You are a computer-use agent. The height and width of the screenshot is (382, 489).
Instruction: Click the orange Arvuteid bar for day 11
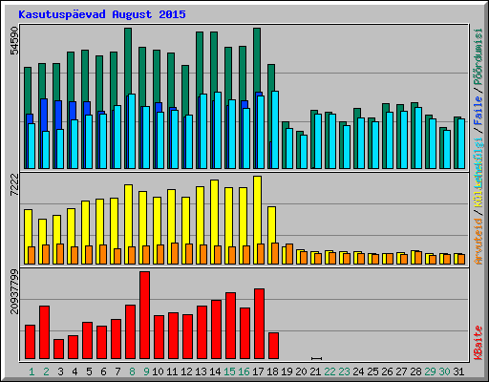[175, 253]
